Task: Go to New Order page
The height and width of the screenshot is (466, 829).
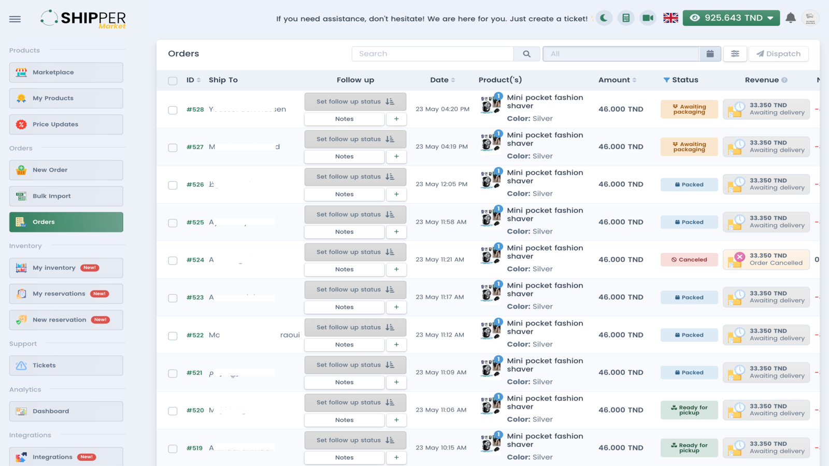Action: click(66, 170)
